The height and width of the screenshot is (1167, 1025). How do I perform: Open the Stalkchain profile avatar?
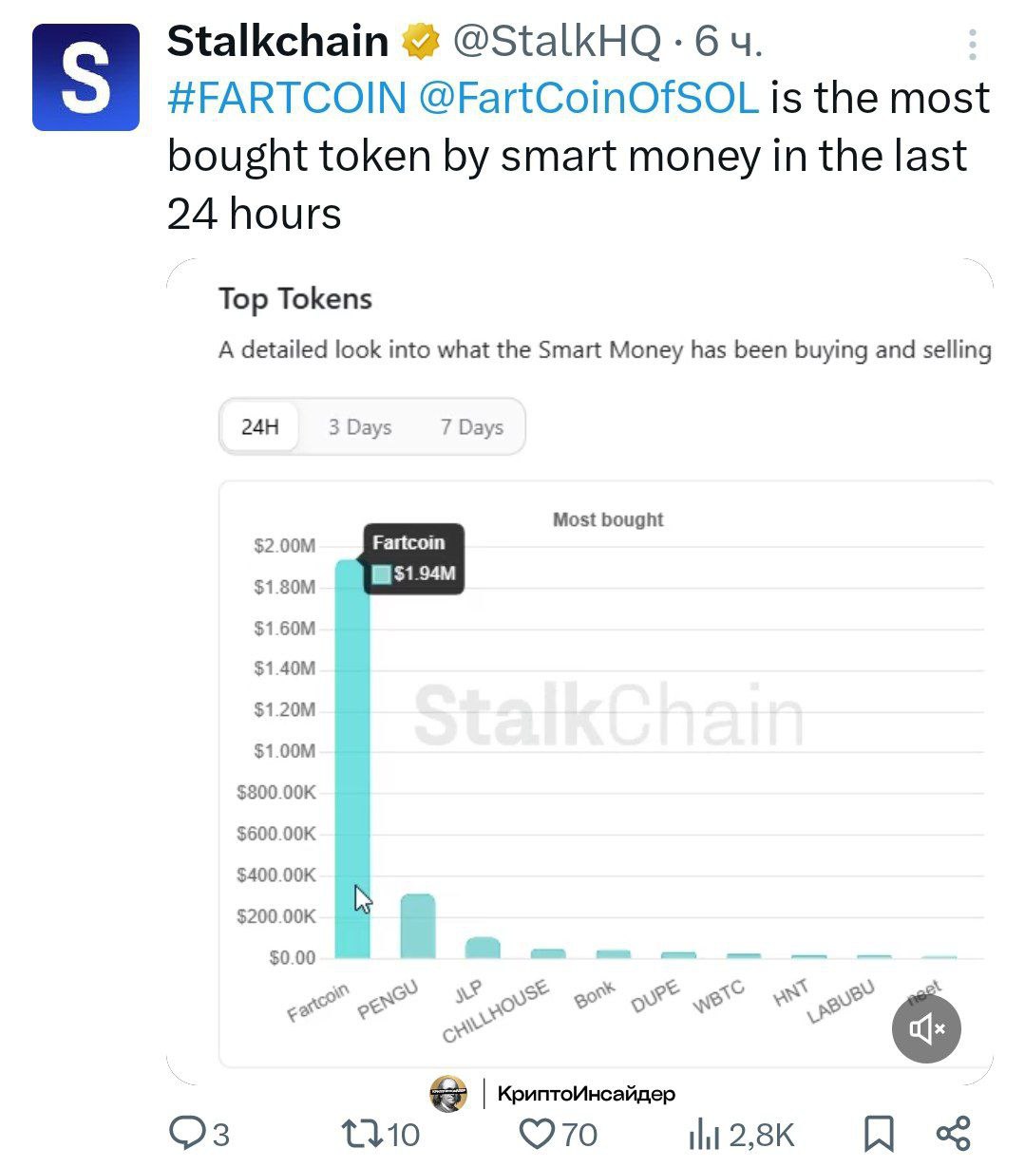click(x=85, y=77)
